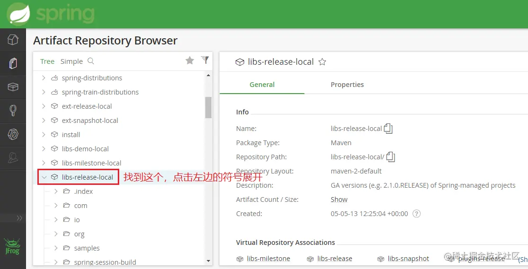Image resolution: width=528 pixels, height=269 pixels.
Task: Select libs-demo-local in the tree
Action: point(85,148)
